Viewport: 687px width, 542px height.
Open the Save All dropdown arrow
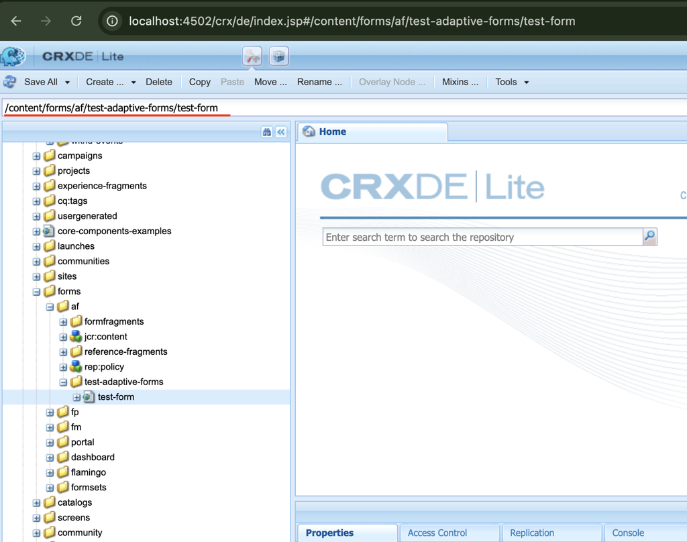(67, 83)
